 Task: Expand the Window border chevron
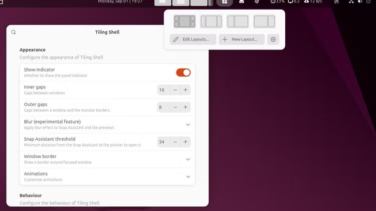(188, 159)
